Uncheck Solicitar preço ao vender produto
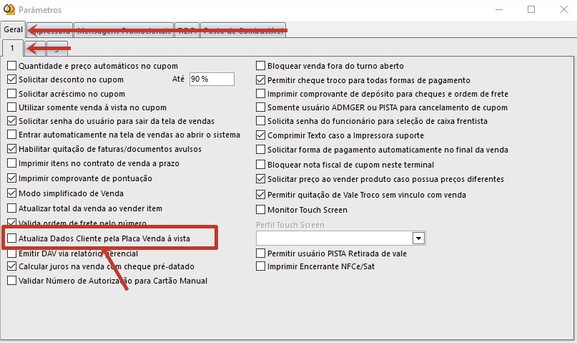This screenshot has height=343, width=577. 260,179
